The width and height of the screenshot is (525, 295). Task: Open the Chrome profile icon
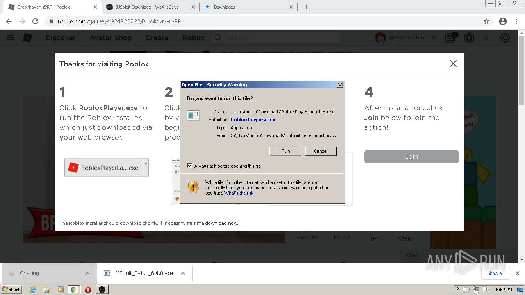503,21
